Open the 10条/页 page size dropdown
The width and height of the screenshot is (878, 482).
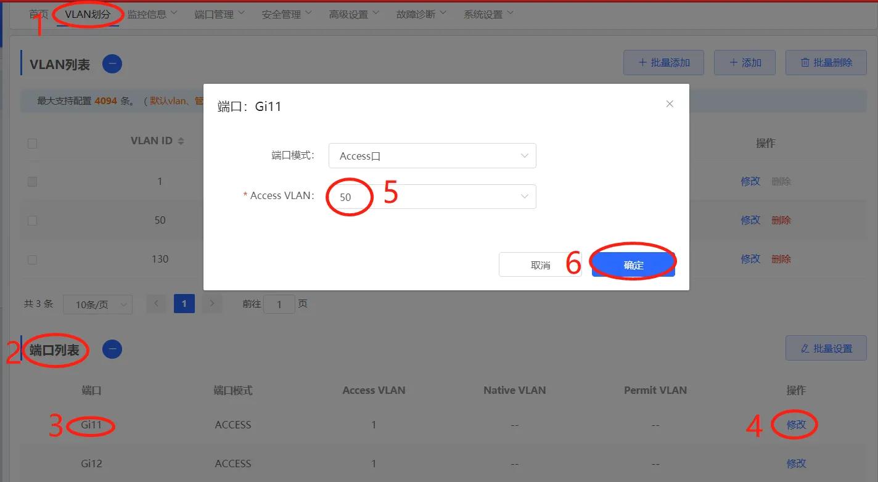tap(97, 304)
